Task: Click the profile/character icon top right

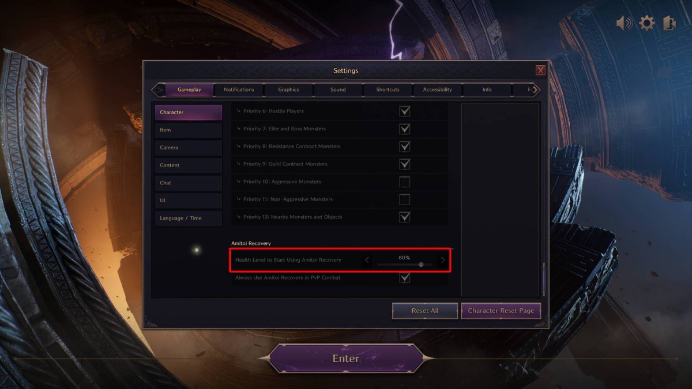Action: tap(670, 23)
